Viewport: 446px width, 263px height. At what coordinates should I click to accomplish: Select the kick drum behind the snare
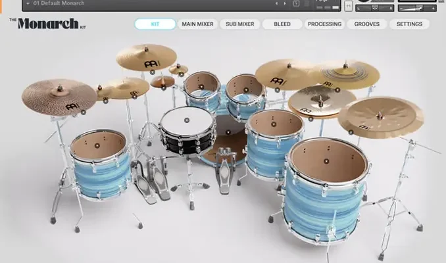pyautogui.click(x=226, y=141)
